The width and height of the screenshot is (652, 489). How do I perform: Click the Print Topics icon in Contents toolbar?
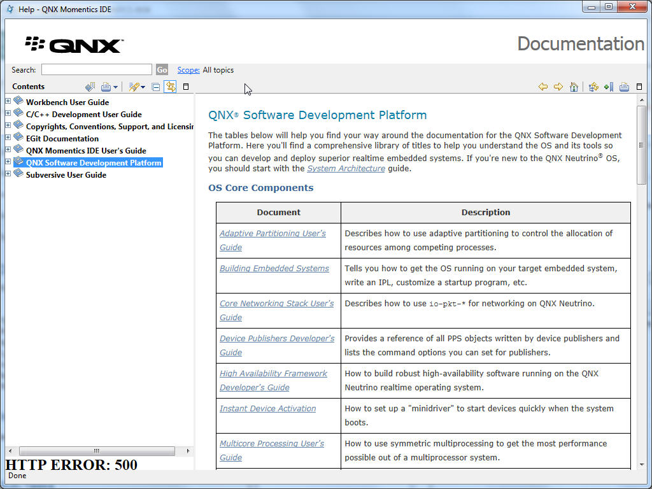(x=106, y=87)
